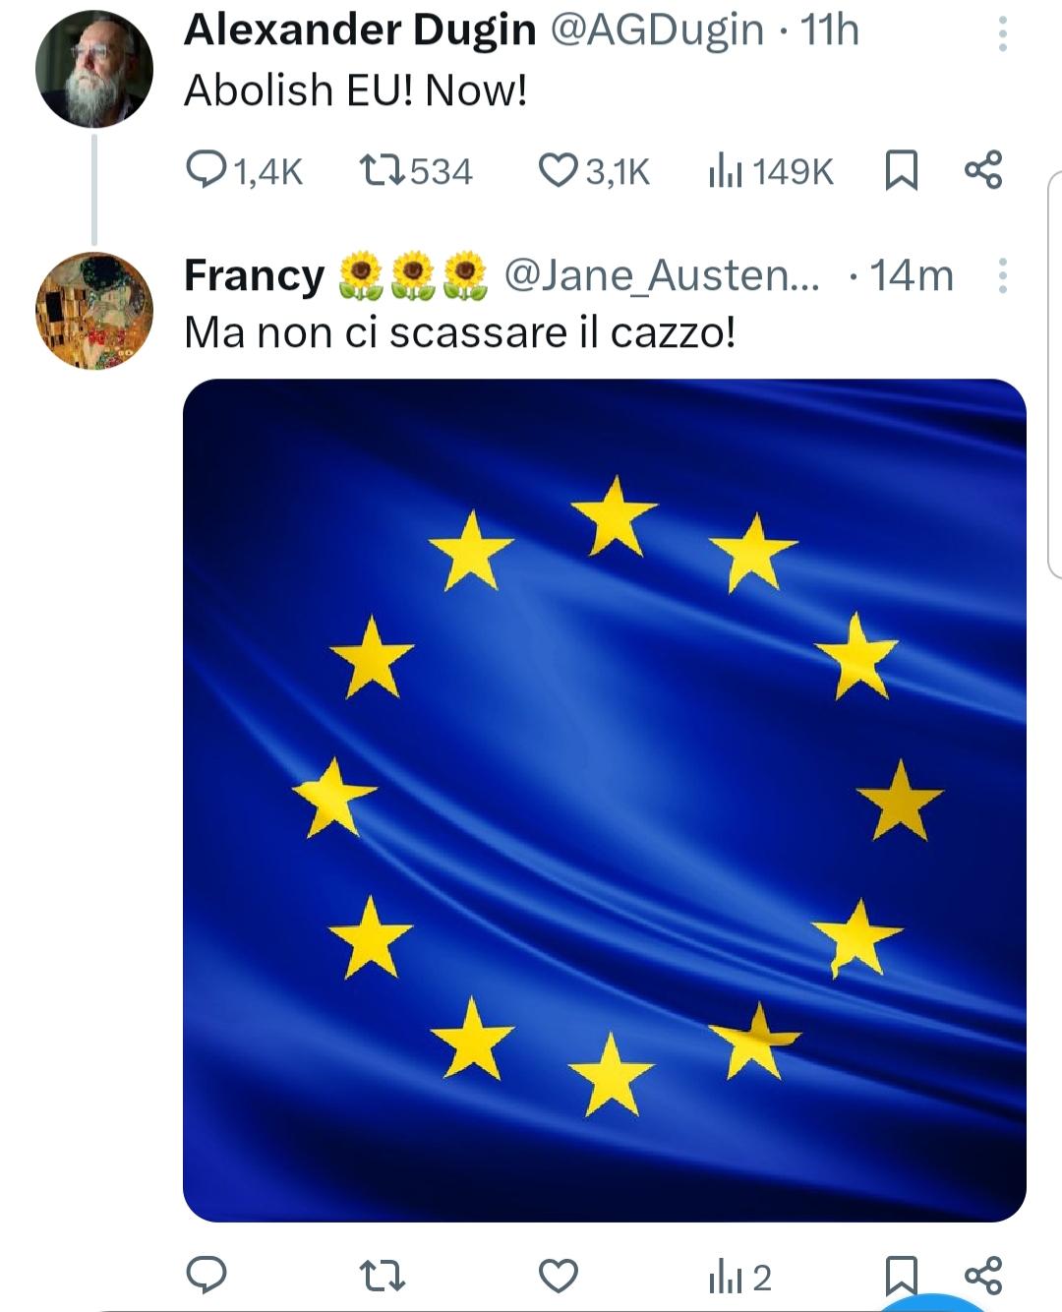1062x1312 pixels.
Task: View analytics showing 149K views
Action: (771, 171)
